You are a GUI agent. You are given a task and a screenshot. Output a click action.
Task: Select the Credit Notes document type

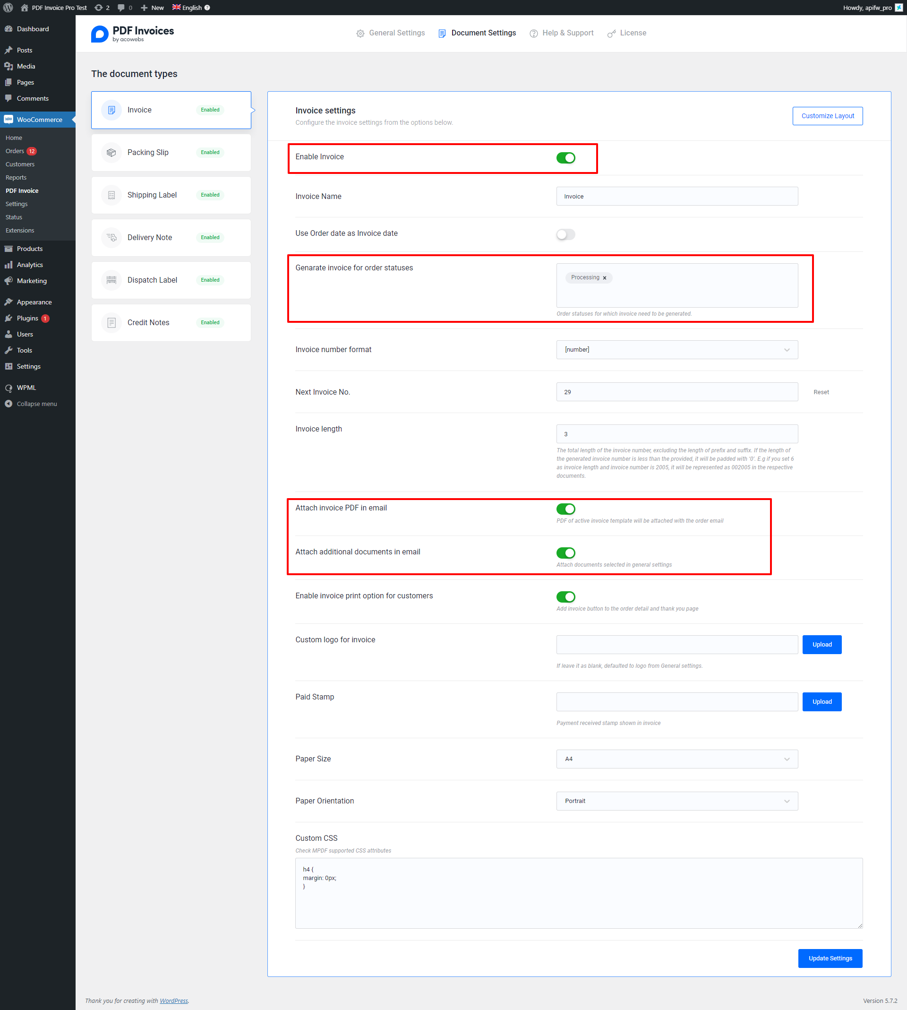click(171, 322)
